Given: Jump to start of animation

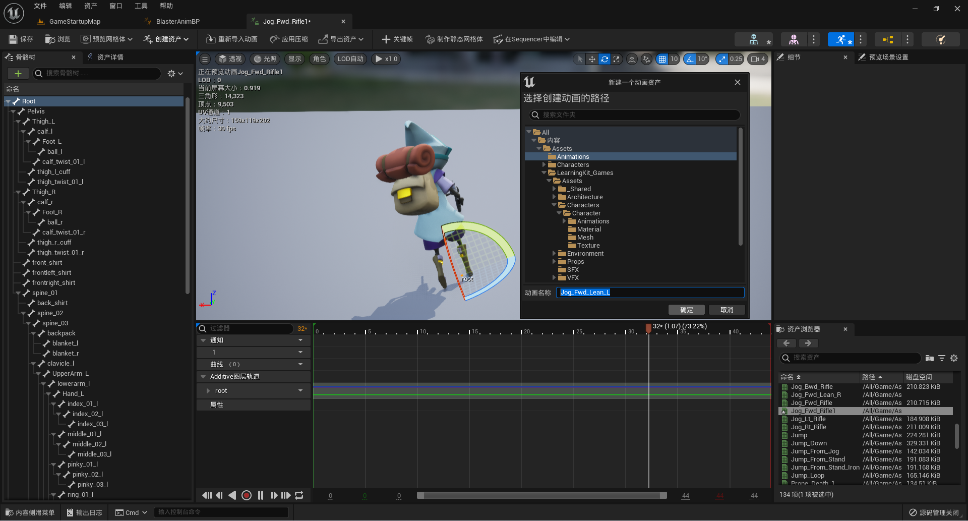Looking at the screenshot, I should [x=207, y=495].
